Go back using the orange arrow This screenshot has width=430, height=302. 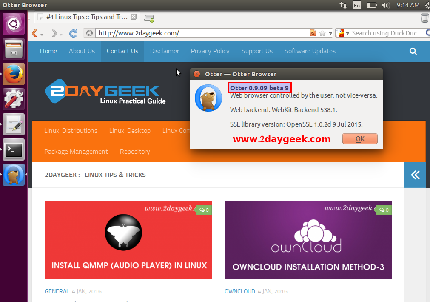34,33
